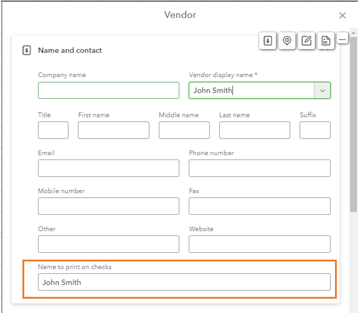Viewport: 358px width, 313px height.
Task: Click the Vendor display name field
Action: click(252, 91)
